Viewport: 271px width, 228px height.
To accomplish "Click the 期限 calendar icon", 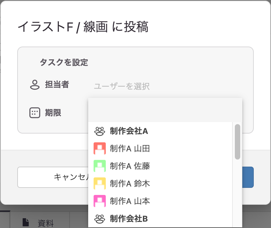I will click(x=35, y=113).
